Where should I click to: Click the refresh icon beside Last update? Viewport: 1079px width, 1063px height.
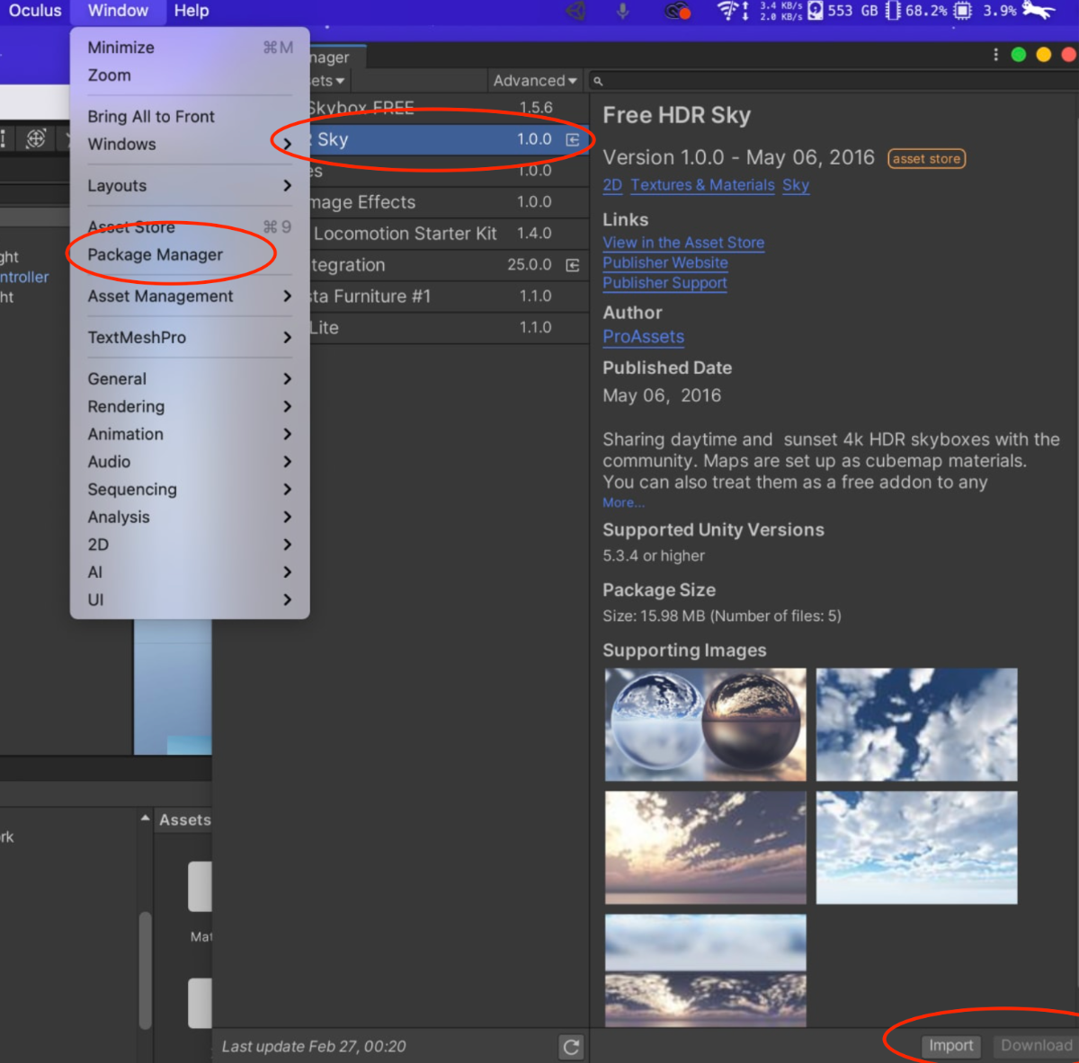point(571,1047)
